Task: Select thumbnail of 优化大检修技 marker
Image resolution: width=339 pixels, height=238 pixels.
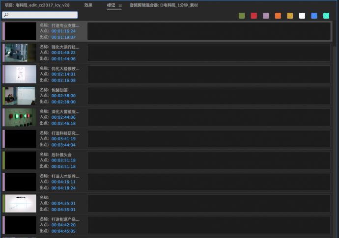Action: pos(21,74)
